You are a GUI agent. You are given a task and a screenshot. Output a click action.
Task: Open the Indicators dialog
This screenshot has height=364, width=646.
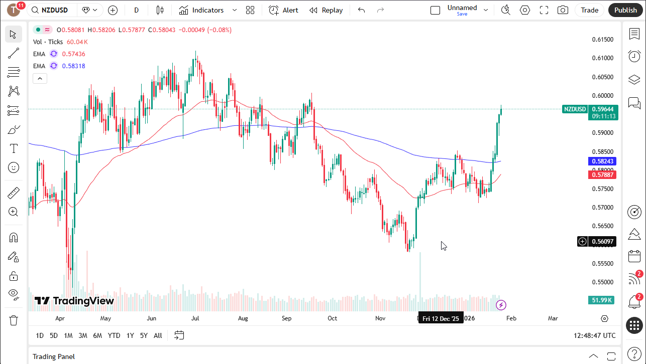201,10
